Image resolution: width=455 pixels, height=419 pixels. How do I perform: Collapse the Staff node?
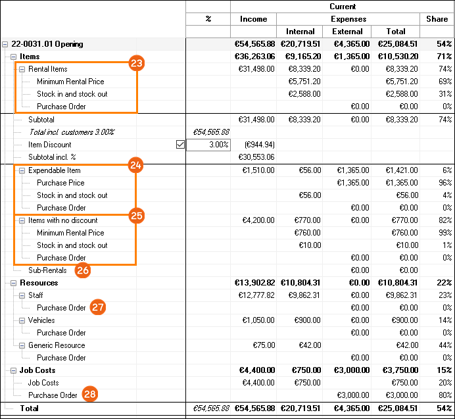[x=22, y=295]
